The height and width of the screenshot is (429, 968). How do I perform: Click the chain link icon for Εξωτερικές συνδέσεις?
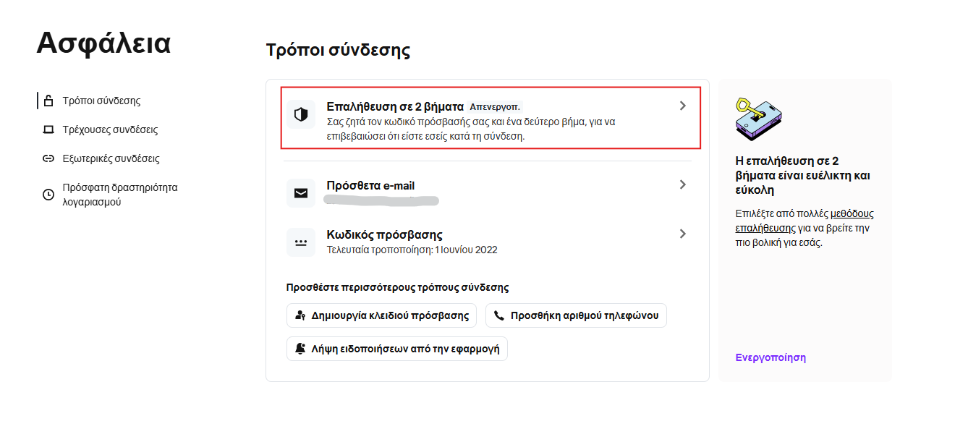[x=48, y=158]
